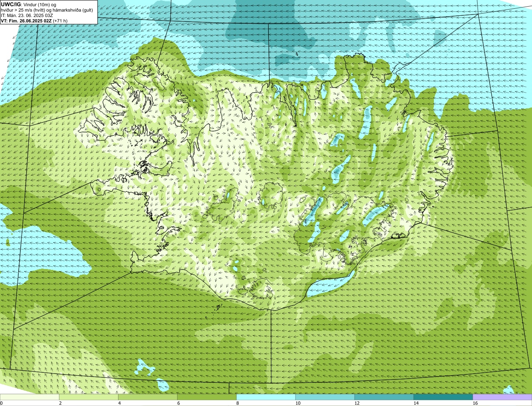The image size is (532, 406).
Task: Click the scale label '0'
Action: [1, 403]
